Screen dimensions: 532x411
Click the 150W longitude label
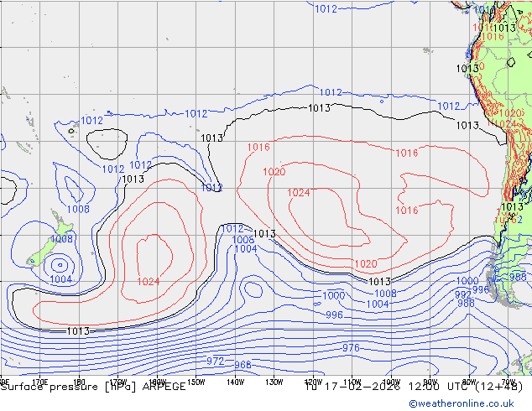[196, 382]
